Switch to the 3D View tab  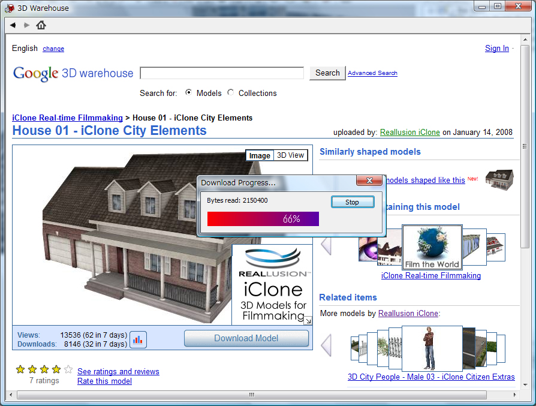point(291,155)
